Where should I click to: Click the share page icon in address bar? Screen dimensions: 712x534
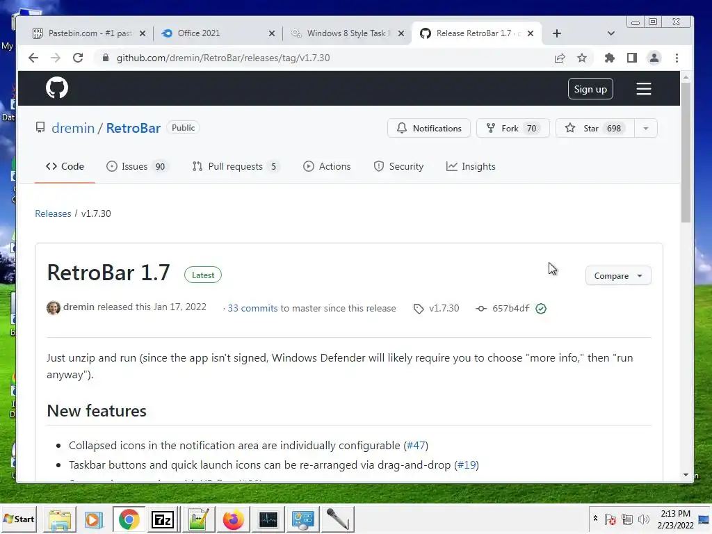560,58
